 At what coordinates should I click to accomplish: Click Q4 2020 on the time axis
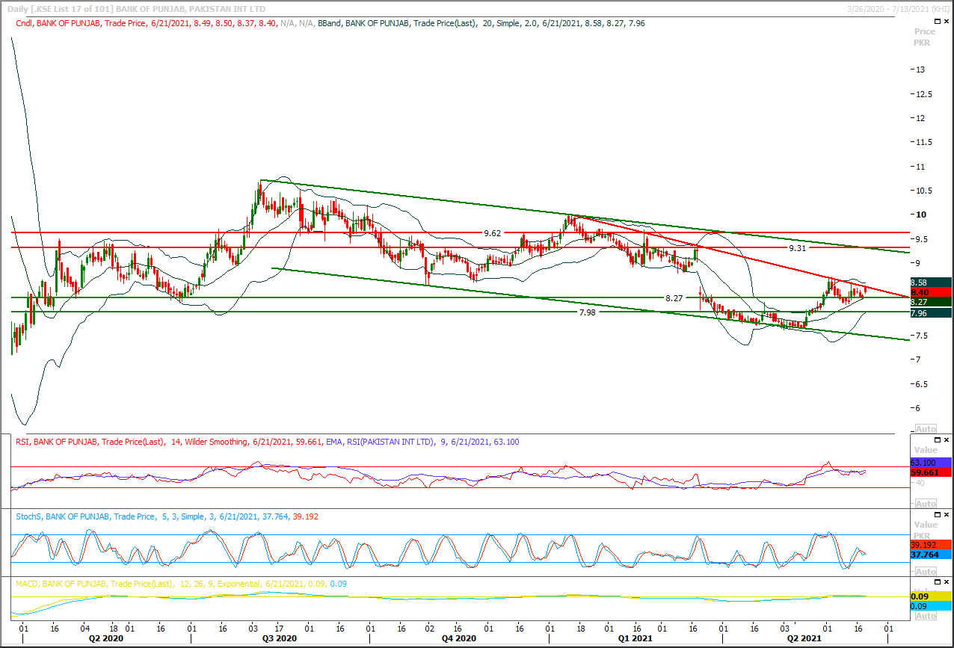point(459,639)
